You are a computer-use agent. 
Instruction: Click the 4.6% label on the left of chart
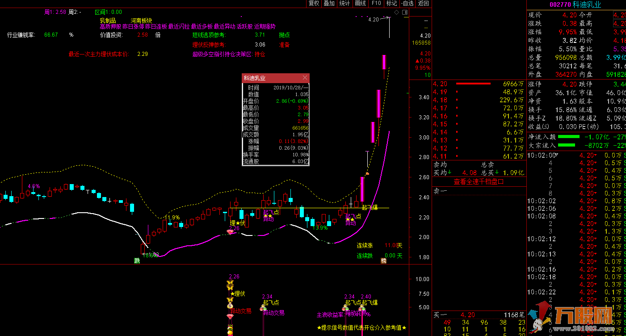pyautogui.click(x=34, y=186)
